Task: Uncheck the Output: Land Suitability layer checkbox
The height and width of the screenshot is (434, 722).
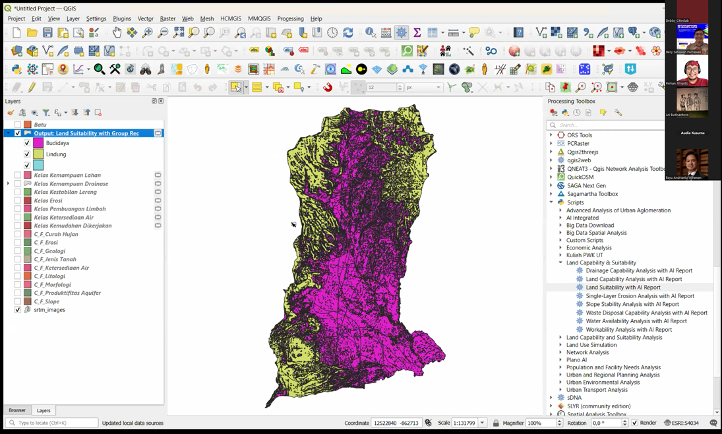Action: pos(18,133)
